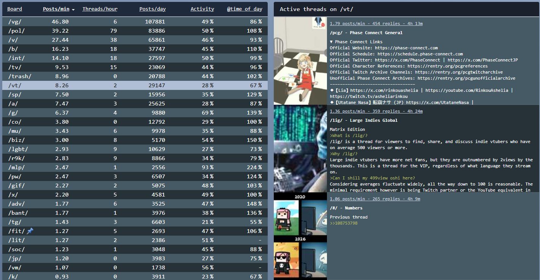540x280 pixels.
Task: Open the Large Indies Global thread thumbnail
Action: (300, 149)
